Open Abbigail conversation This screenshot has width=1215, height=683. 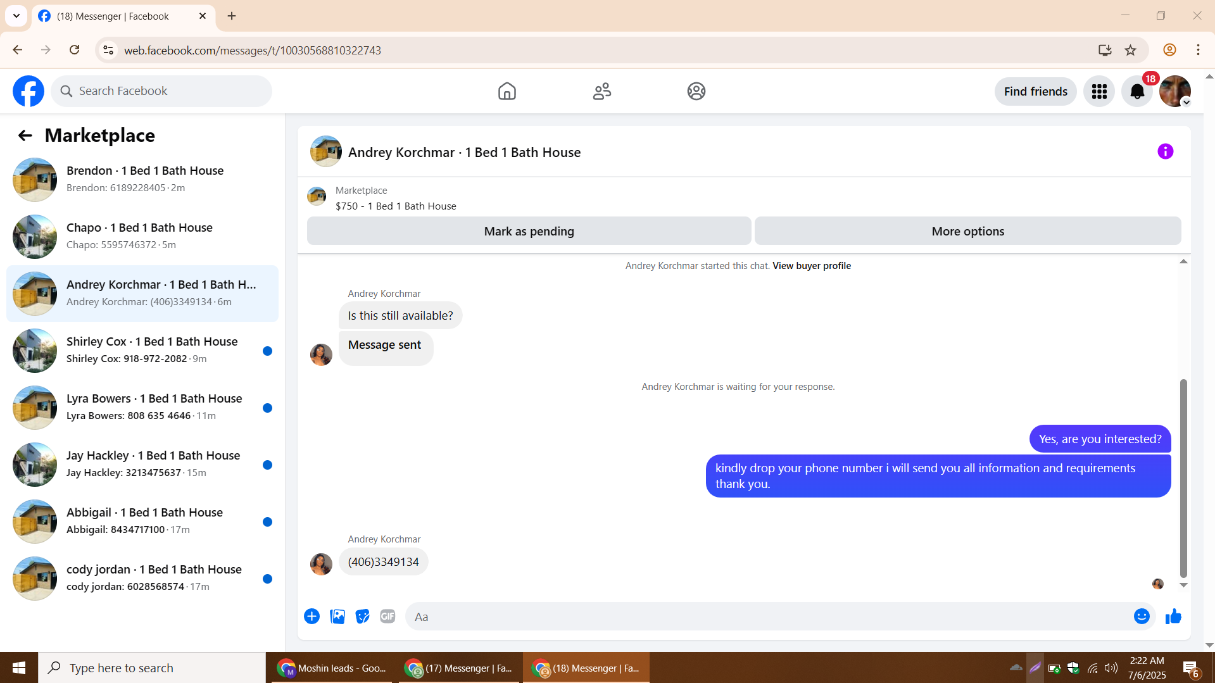pos(142,522)
